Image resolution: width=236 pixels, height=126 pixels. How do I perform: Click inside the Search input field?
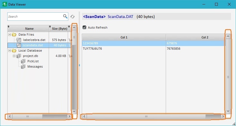coord(35,17)
